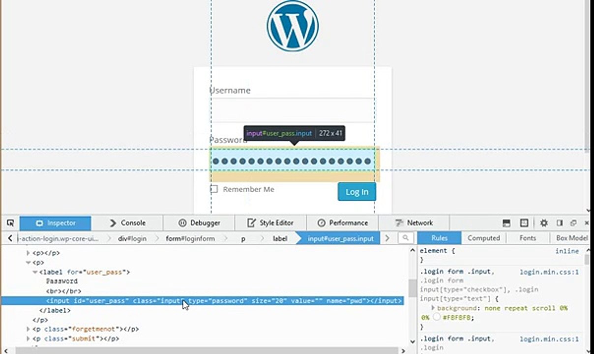
Task: Click the 'Remember Me' label text
Action: point(248,189)
